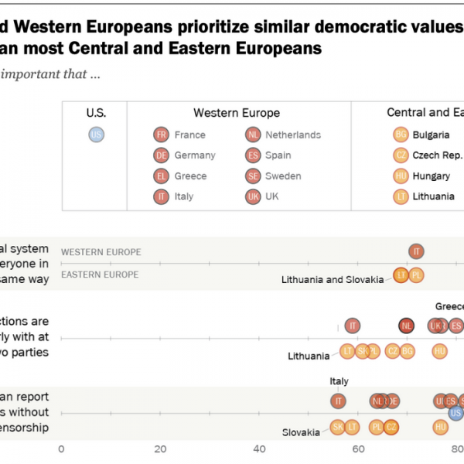This screenshot has width=464, height=464.
Task: Click the Italy label above IT marker
Action: 339,381
